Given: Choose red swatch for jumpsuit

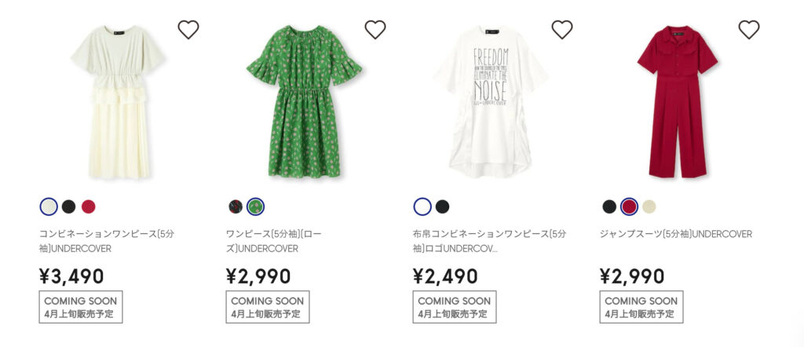Looking at the screenshot, I should pos(629,206).
